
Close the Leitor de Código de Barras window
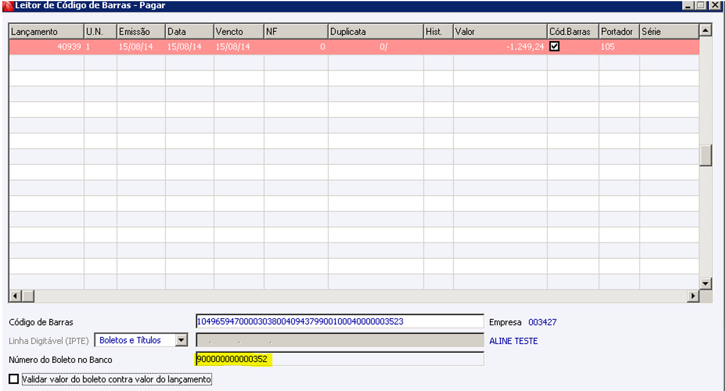714,5
